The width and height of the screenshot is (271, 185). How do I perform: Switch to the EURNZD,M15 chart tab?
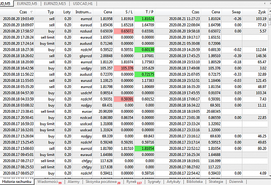click(55, 3)
